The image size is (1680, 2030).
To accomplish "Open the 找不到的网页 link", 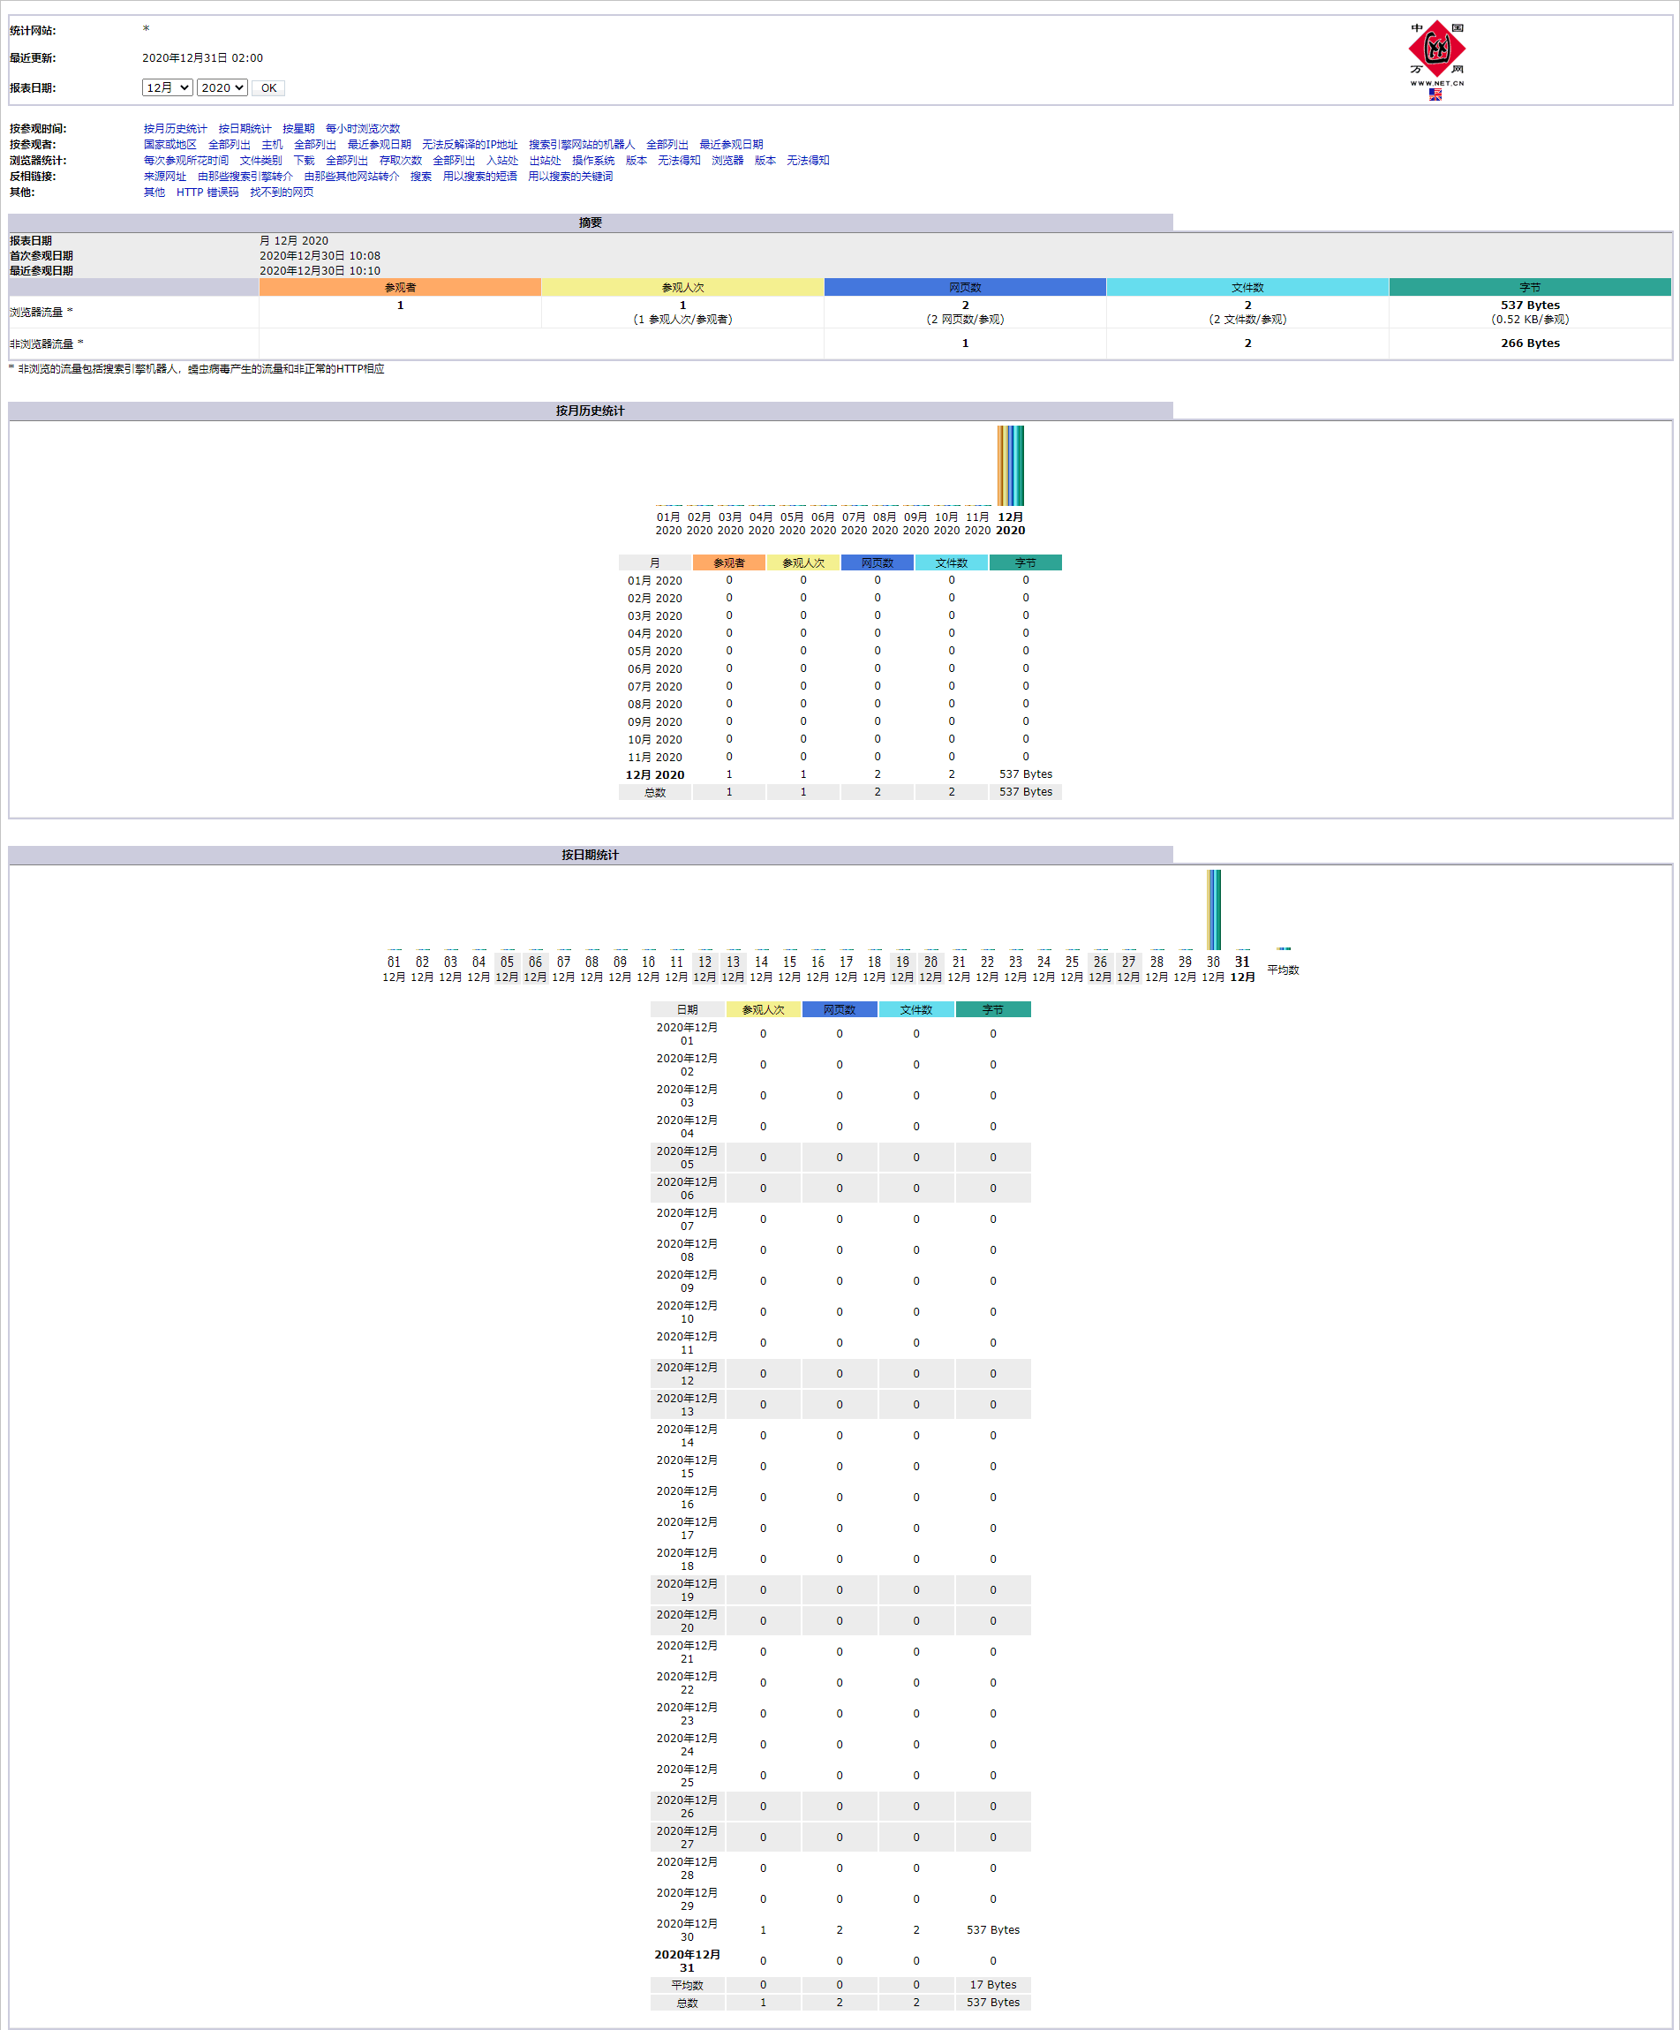I will pos(283,192).
